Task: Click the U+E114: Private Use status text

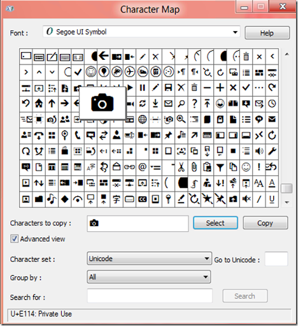Action: click(x=41, y=314)
